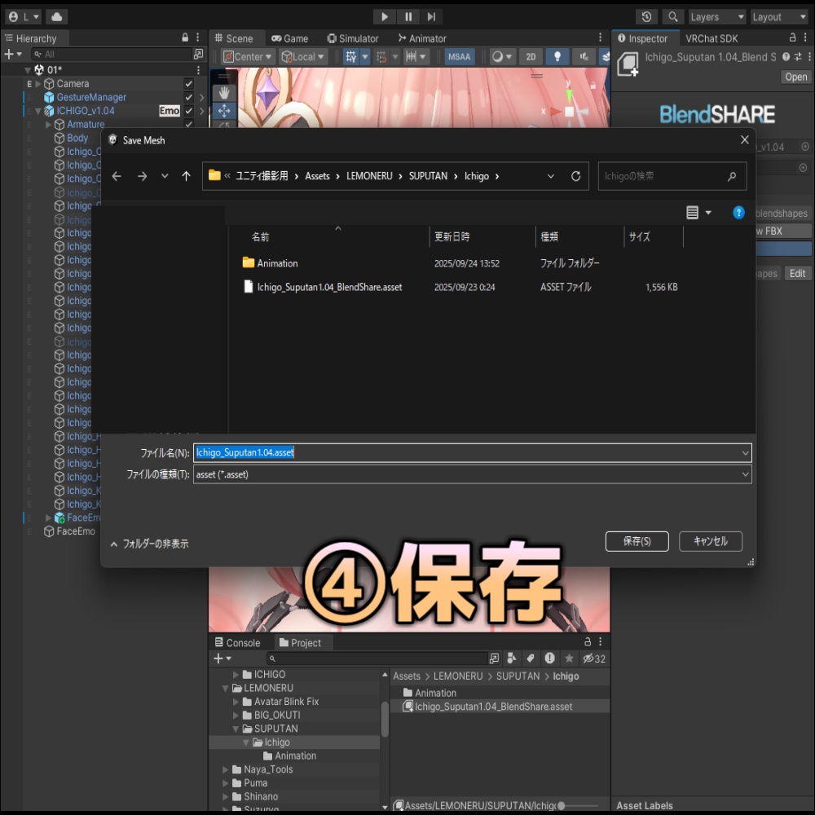This screenshot has height=815, width=815.
Task: Click the Step frame button
Action: point(431,16)
